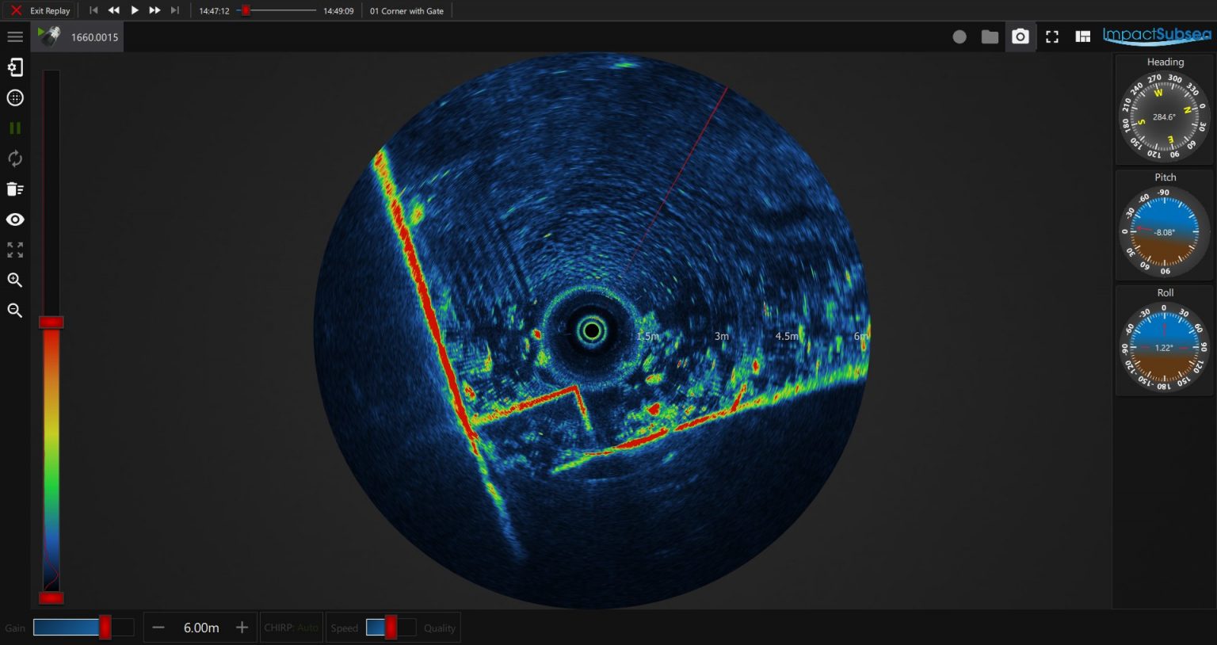Open the hamburger menu
Image resolution: width=1217 pixels, height=645 pixels.
(x=14, y=36)
